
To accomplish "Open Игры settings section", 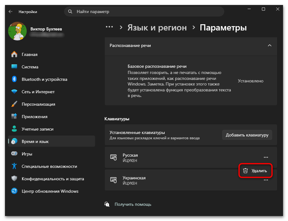I will pyautogui.click(x=52, y=154).
